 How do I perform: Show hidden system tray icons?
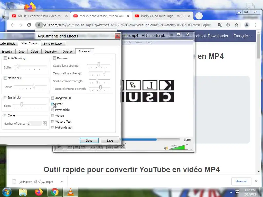tap(231, 192)
